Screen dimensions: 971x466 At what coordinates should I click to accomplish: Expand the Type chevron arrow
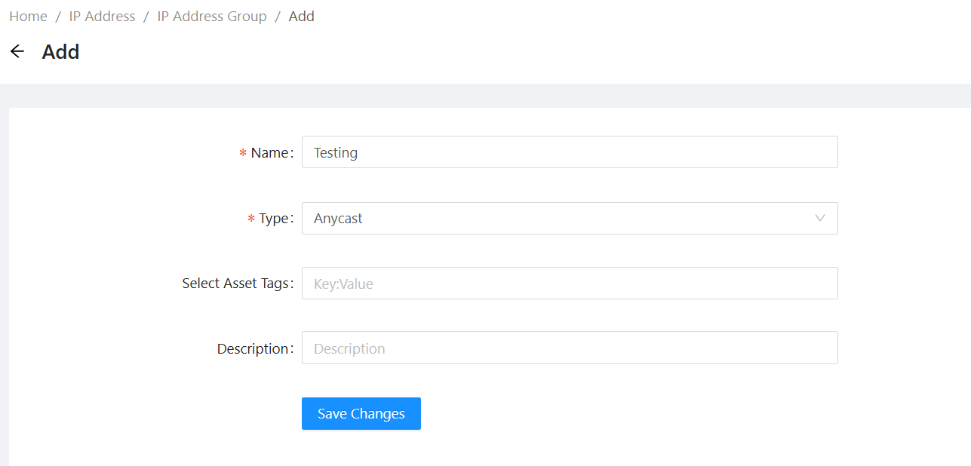pos(820,219)
